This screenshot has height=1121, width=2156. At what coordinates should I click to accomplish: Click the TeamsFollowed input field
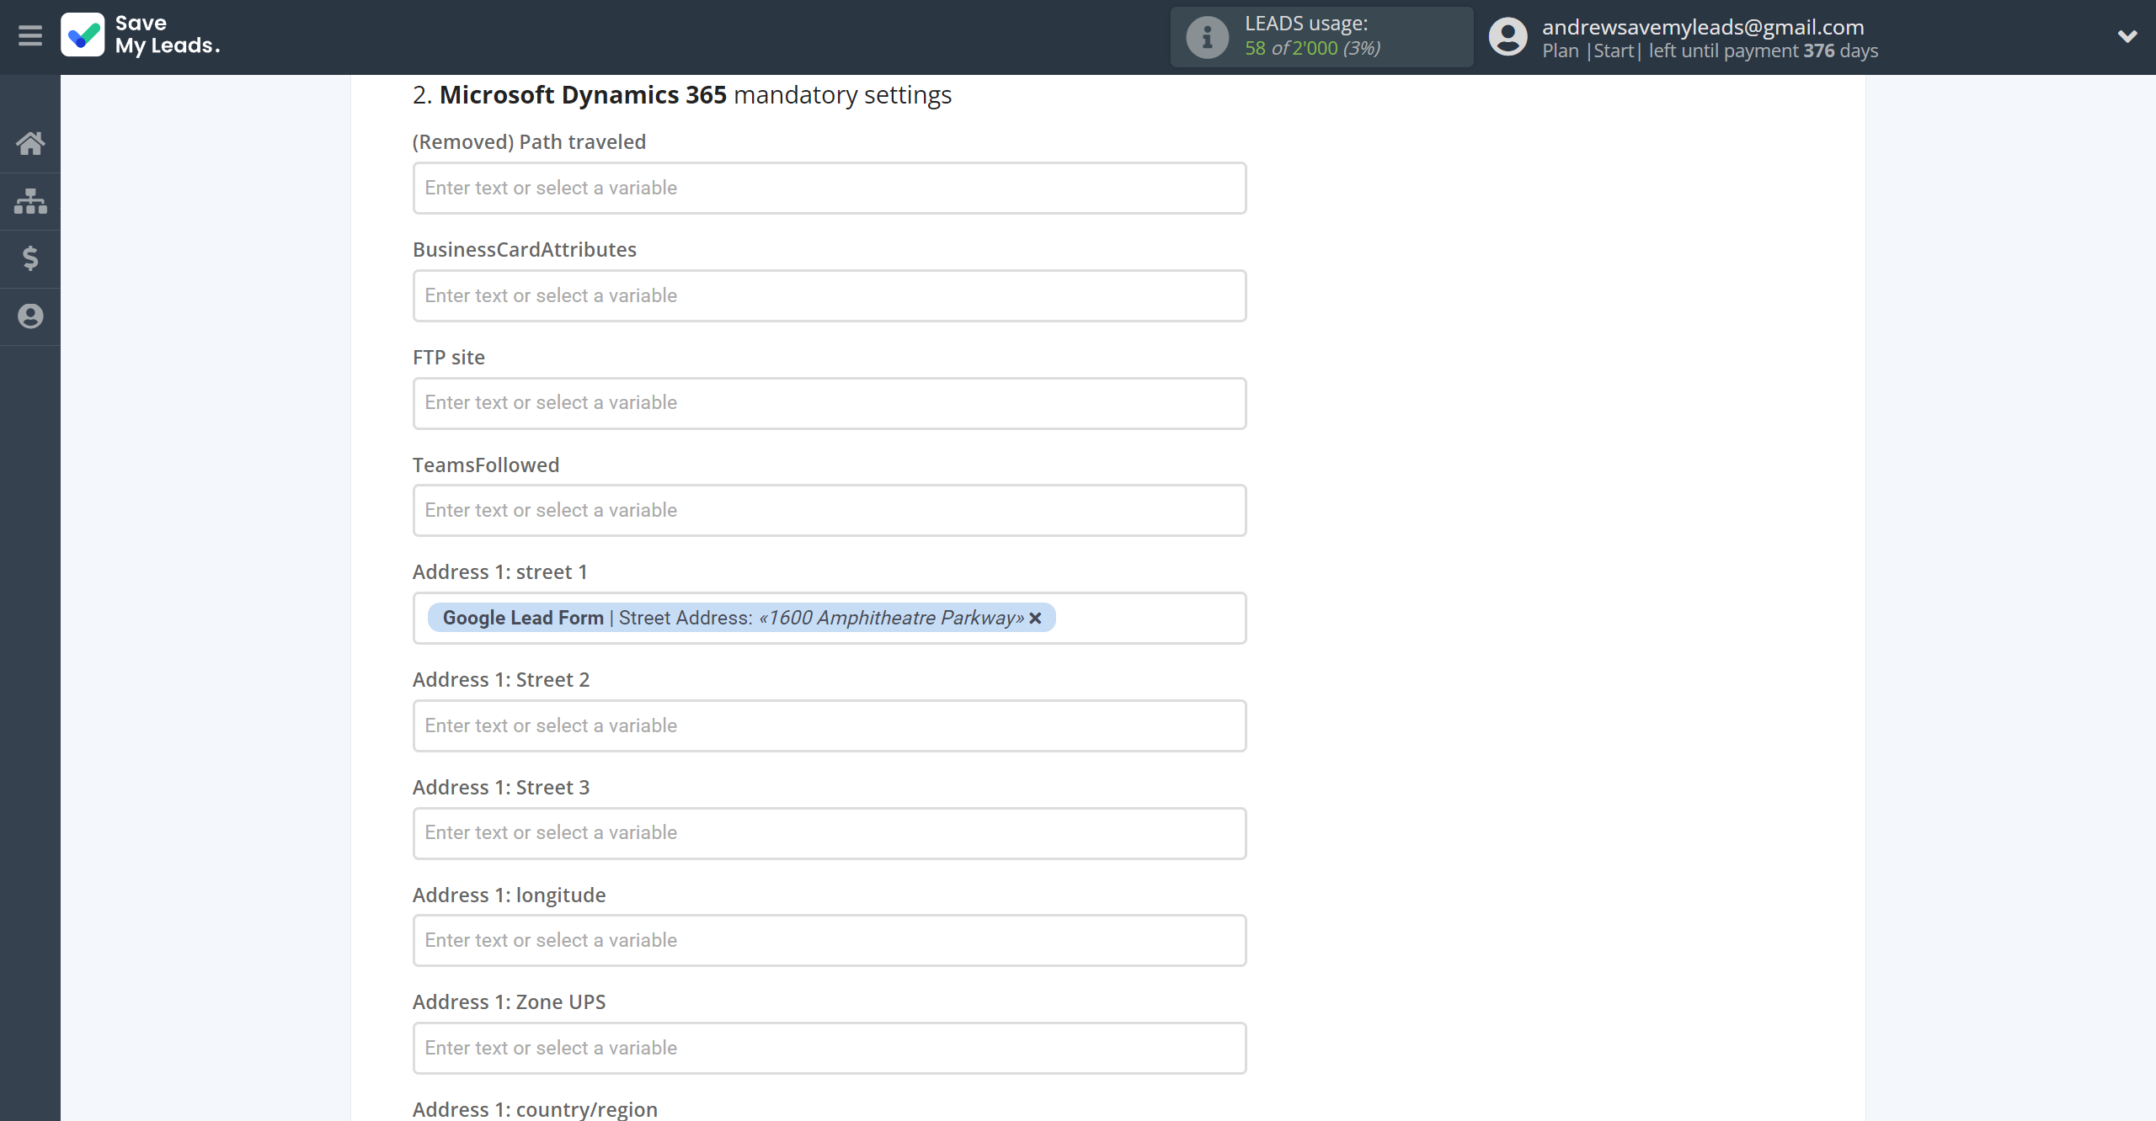coord(829,510)
